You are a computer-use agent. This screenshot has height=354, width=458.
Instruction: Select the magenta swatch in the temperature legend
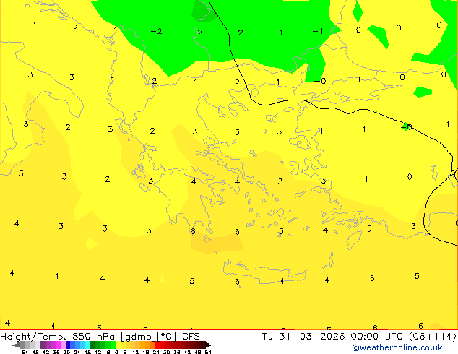pyautogui.click(x=58, y=345)
